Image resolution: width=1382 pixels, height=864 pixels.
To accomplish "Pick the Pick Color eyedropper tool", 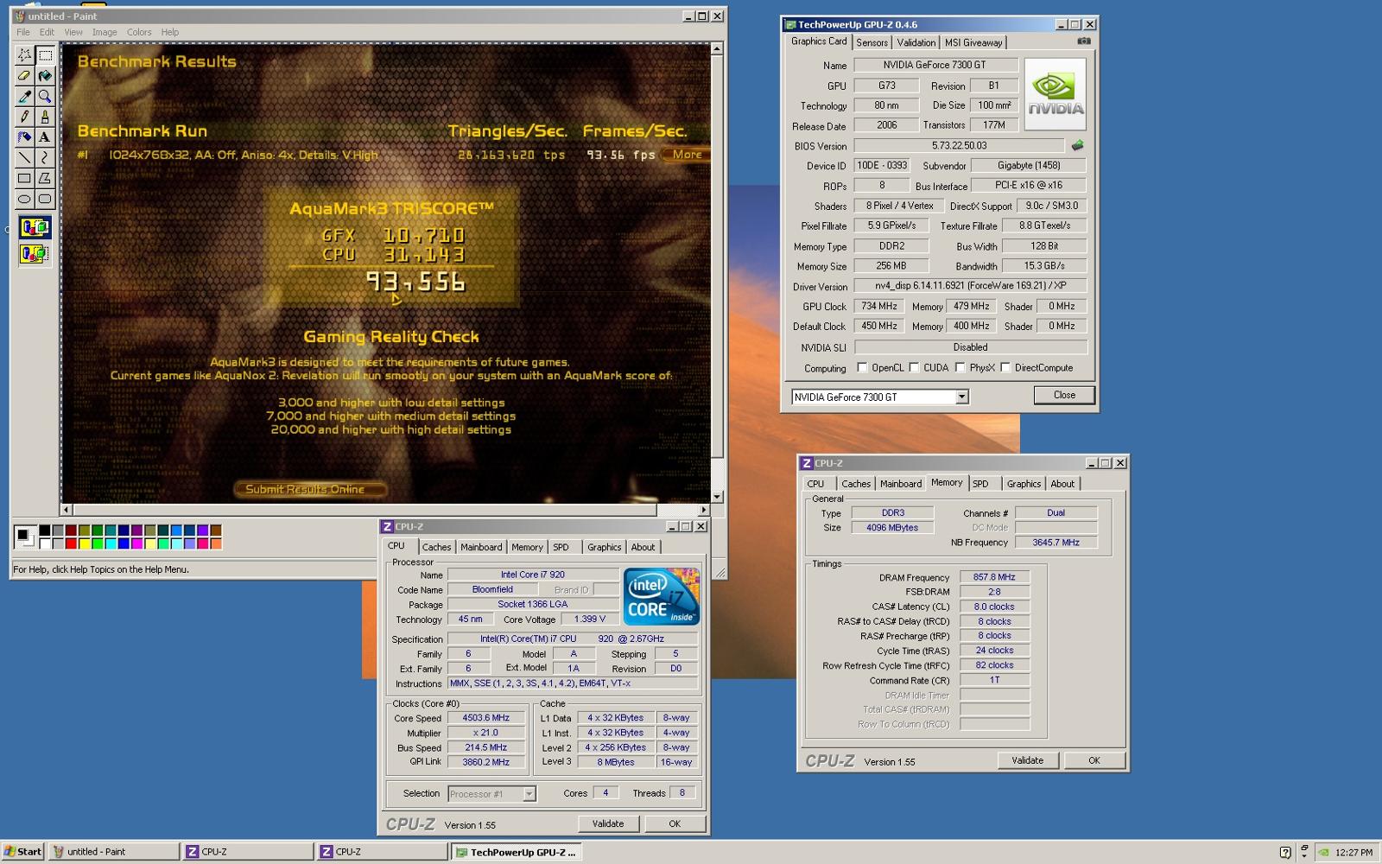I will point(24,96).
